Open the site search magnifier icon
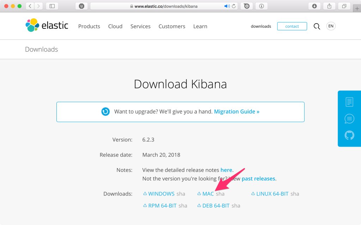Screen dimensions: 361x225 tap(317, 26)
